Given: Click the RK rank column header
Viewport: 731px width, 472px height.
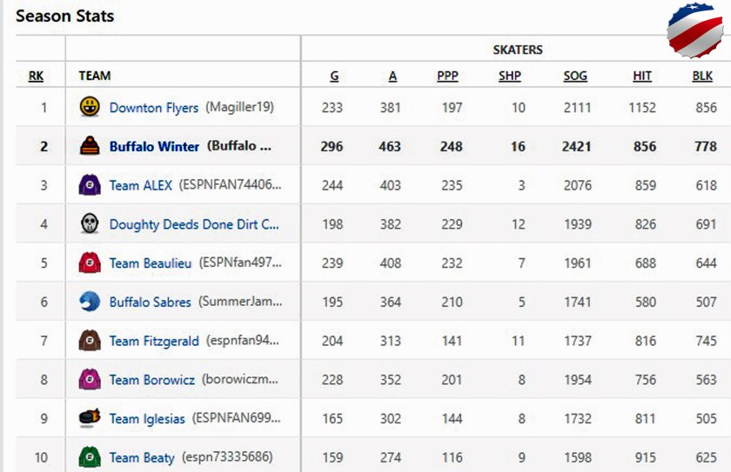Looking at the screenshot, I should click(36, 76).
